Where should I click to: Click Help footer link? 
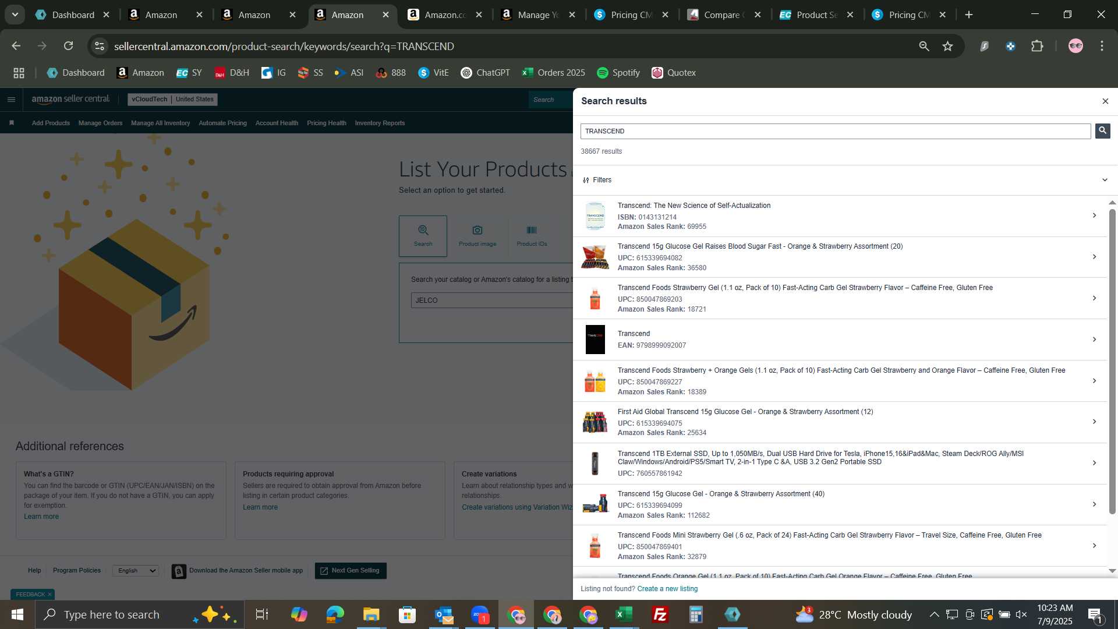click(x=34, y=571)
